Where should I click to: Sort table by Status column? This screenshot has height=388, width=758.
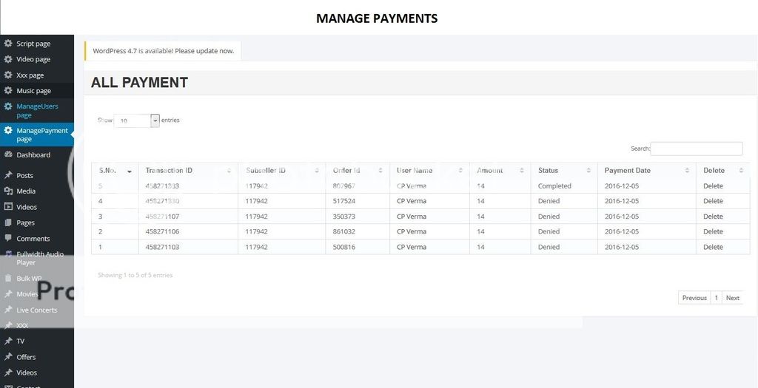[564, 171]
